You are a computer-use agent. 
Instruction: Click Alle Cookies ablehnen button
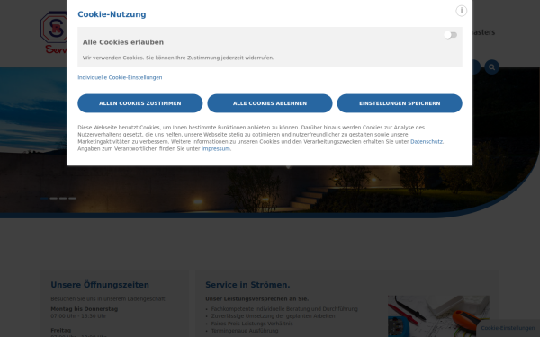coord(270,103)
